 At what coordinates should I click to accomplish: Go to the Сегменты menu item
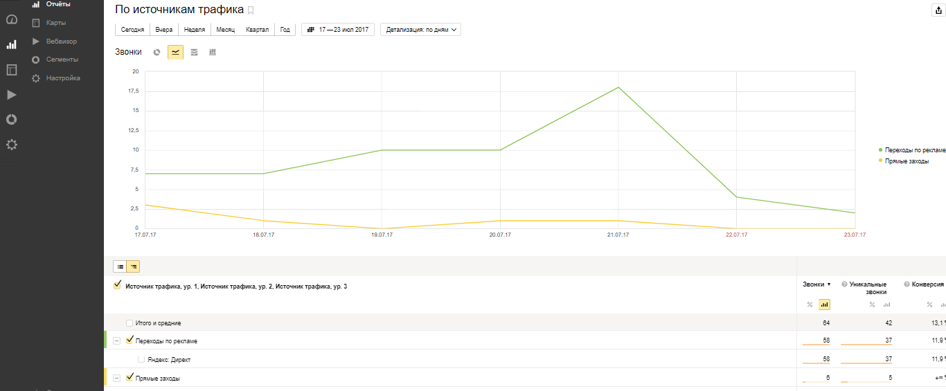tap(62, 60)
